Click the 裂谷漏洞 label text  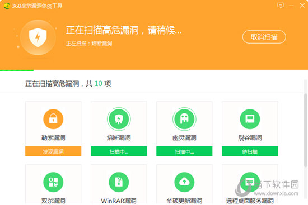[x=250, y=138]
